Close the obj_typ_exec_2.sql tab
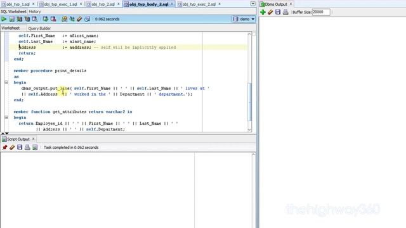The height and width of the screenshot is (228, 406). [x=219, y=4]
